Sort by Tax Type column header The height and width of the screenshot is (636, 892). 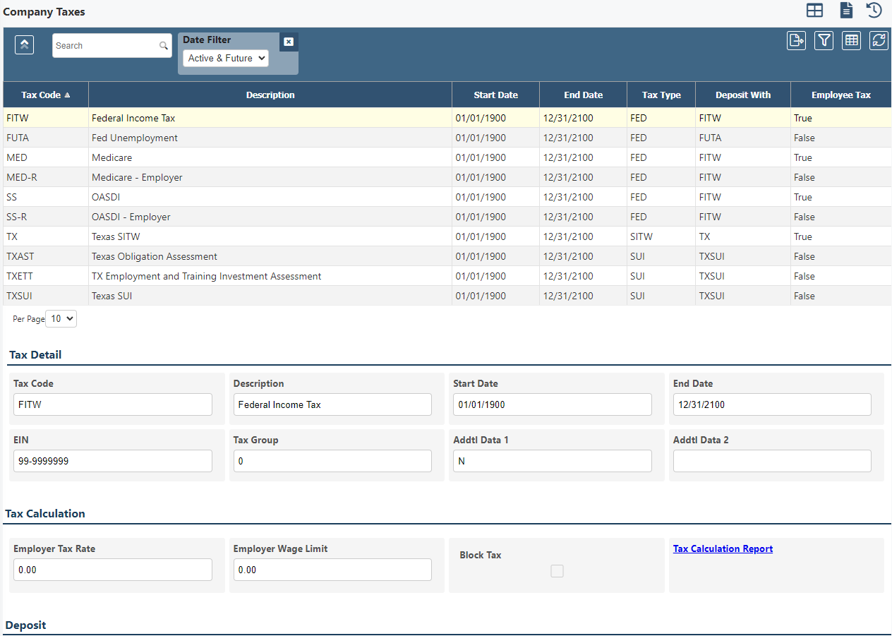(661, 95)
